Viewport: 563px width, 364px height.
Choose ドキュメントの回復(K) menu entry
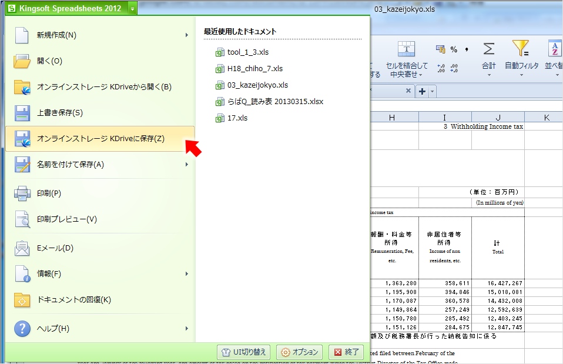[100, 300]
